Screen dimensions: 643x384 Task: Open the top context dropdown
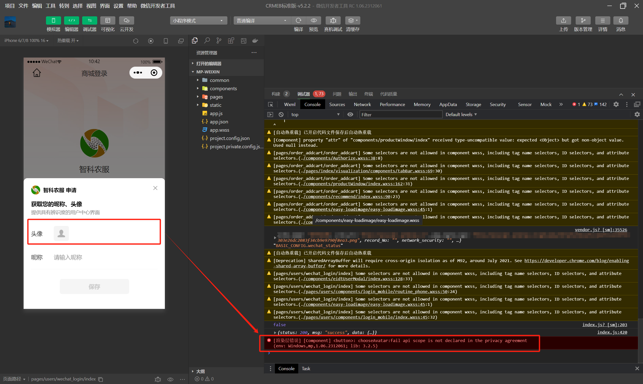pos(315,114)
